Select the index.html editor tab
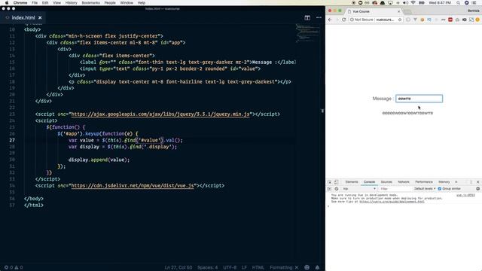The height and width of the screenshot is (271, 482). point(23,18)
